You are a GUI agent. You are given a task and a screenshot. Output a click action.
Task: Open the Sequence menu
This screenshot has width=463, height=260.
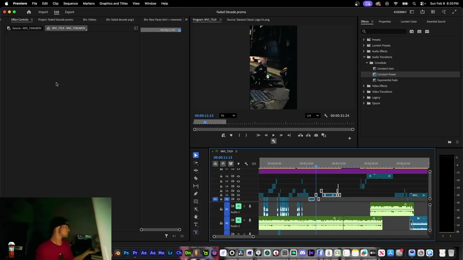(71, 3)
